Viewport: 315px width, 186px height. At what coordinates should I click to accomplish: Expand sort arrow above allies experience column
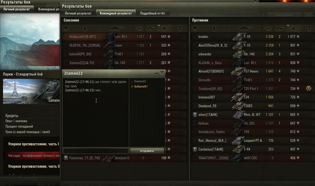[159, 25]
